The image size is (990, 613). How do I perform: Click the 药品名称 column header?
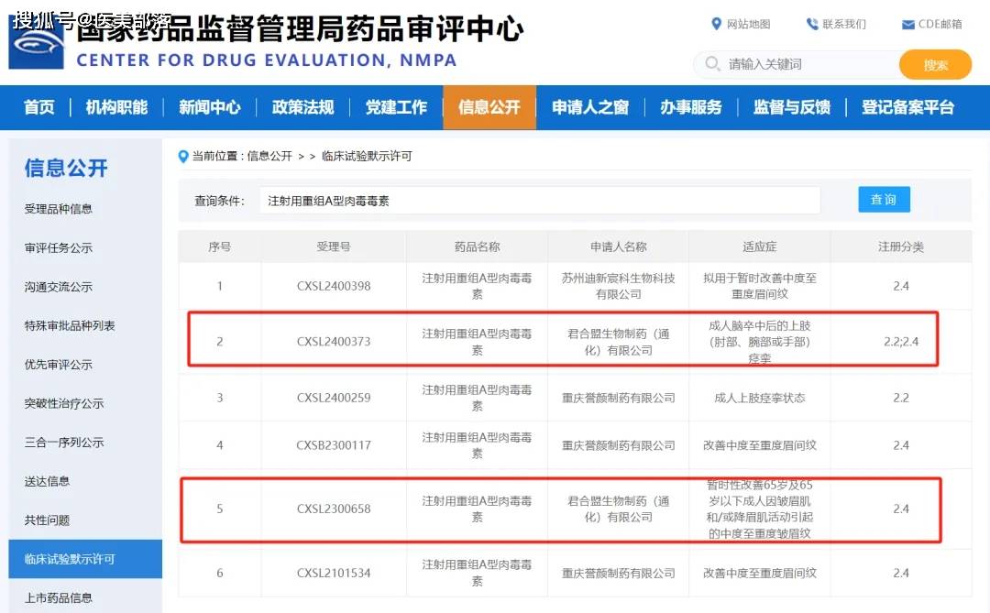[478, 246]
